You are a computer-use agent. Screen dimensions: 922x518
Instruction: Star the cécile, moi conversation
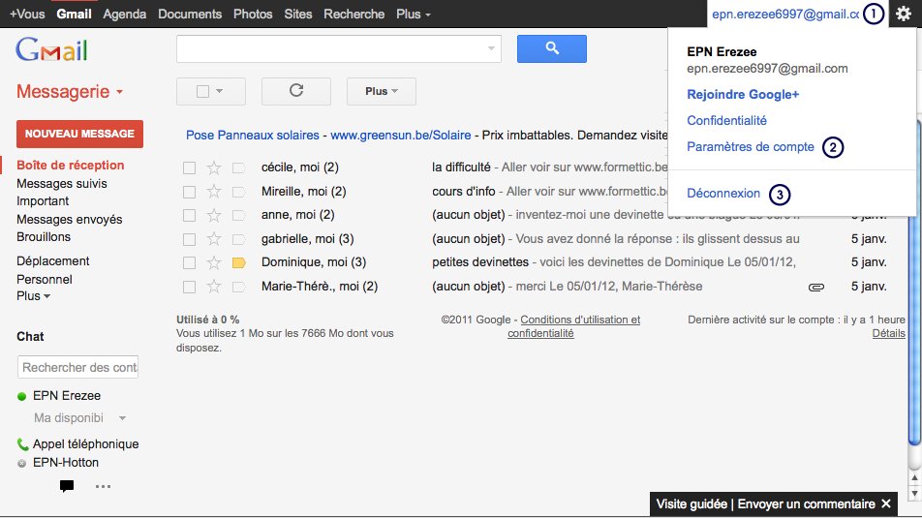tap(214, 168)
